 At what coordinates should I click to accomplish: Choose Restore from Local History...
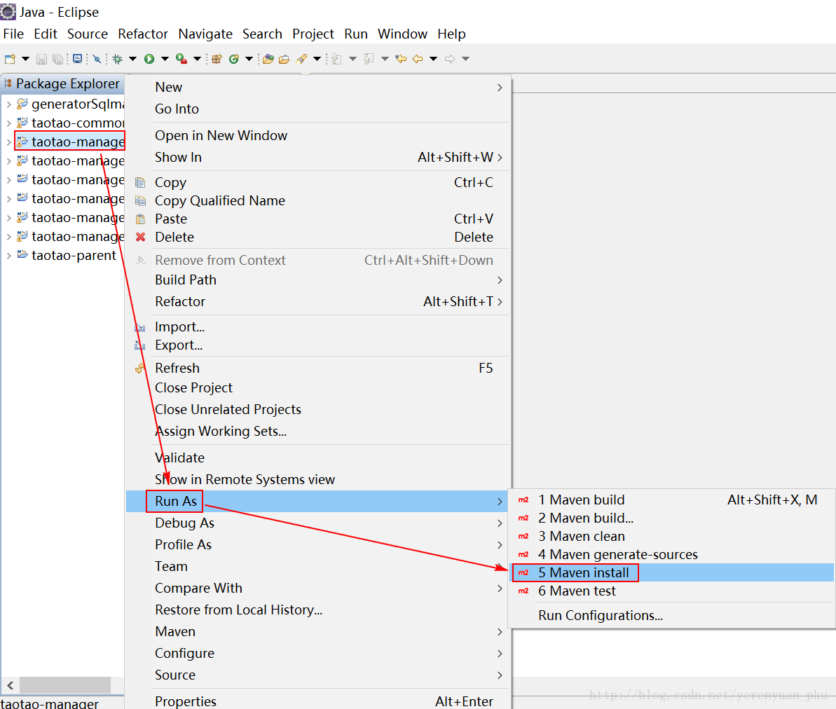click(x=317, y=610)
